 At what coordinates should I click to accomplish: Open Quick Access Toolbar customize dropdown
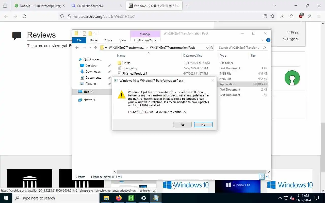point(95,33)
